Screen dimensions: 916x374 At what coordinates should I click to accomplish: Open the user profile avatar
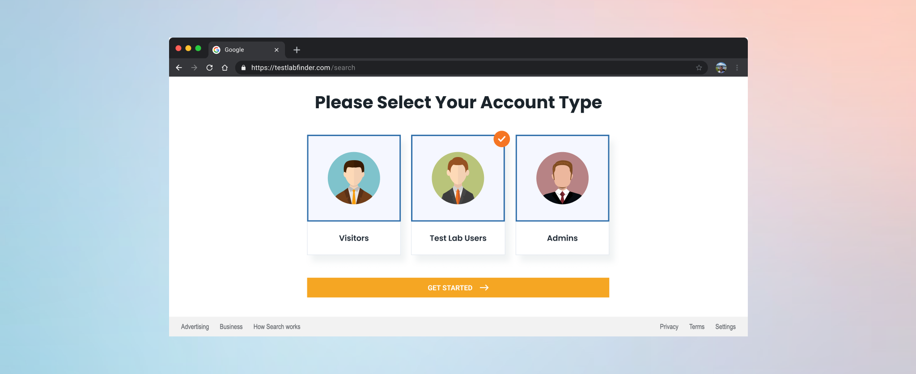[x=721, y=68]
